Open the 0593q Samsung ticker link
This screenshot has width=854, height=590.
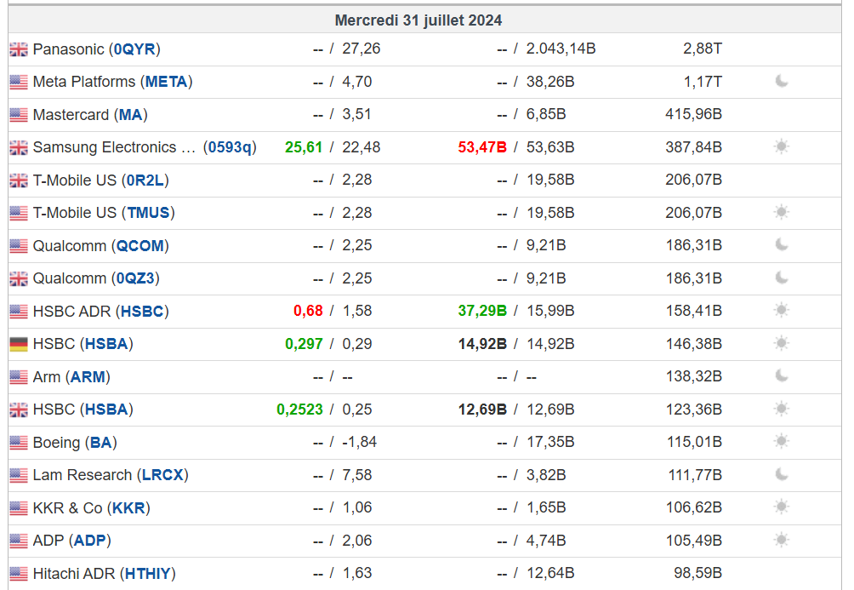pos(230,147)
